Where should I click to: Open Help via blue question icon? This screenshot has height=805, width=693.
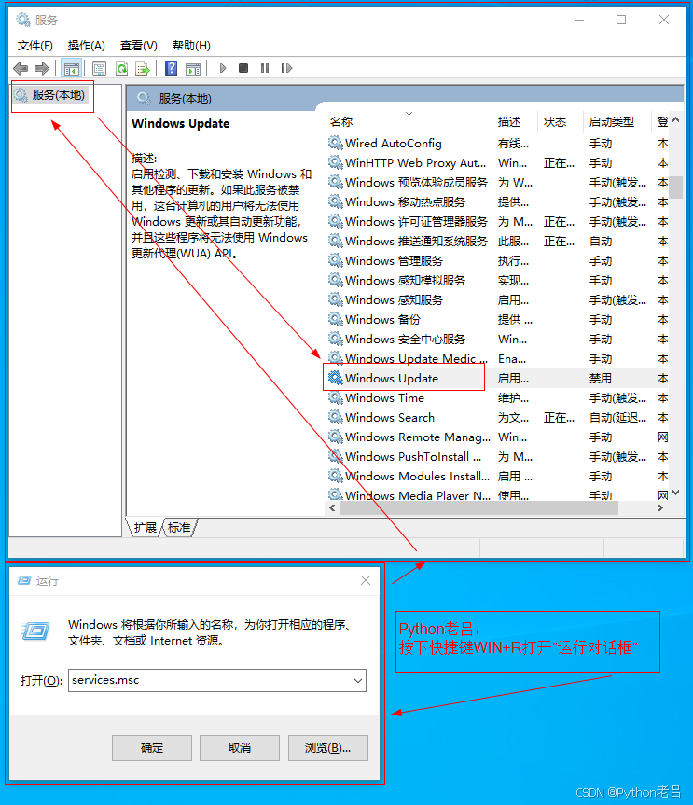pyautogui.click(x=171, y=68)
